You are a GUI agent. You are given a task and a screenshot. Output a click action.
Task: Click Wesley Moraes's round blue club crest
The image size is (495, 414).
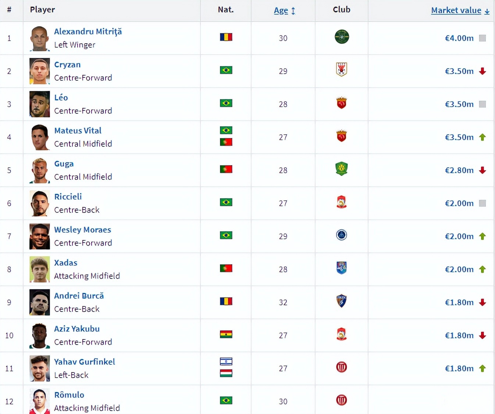pos(342,235)
